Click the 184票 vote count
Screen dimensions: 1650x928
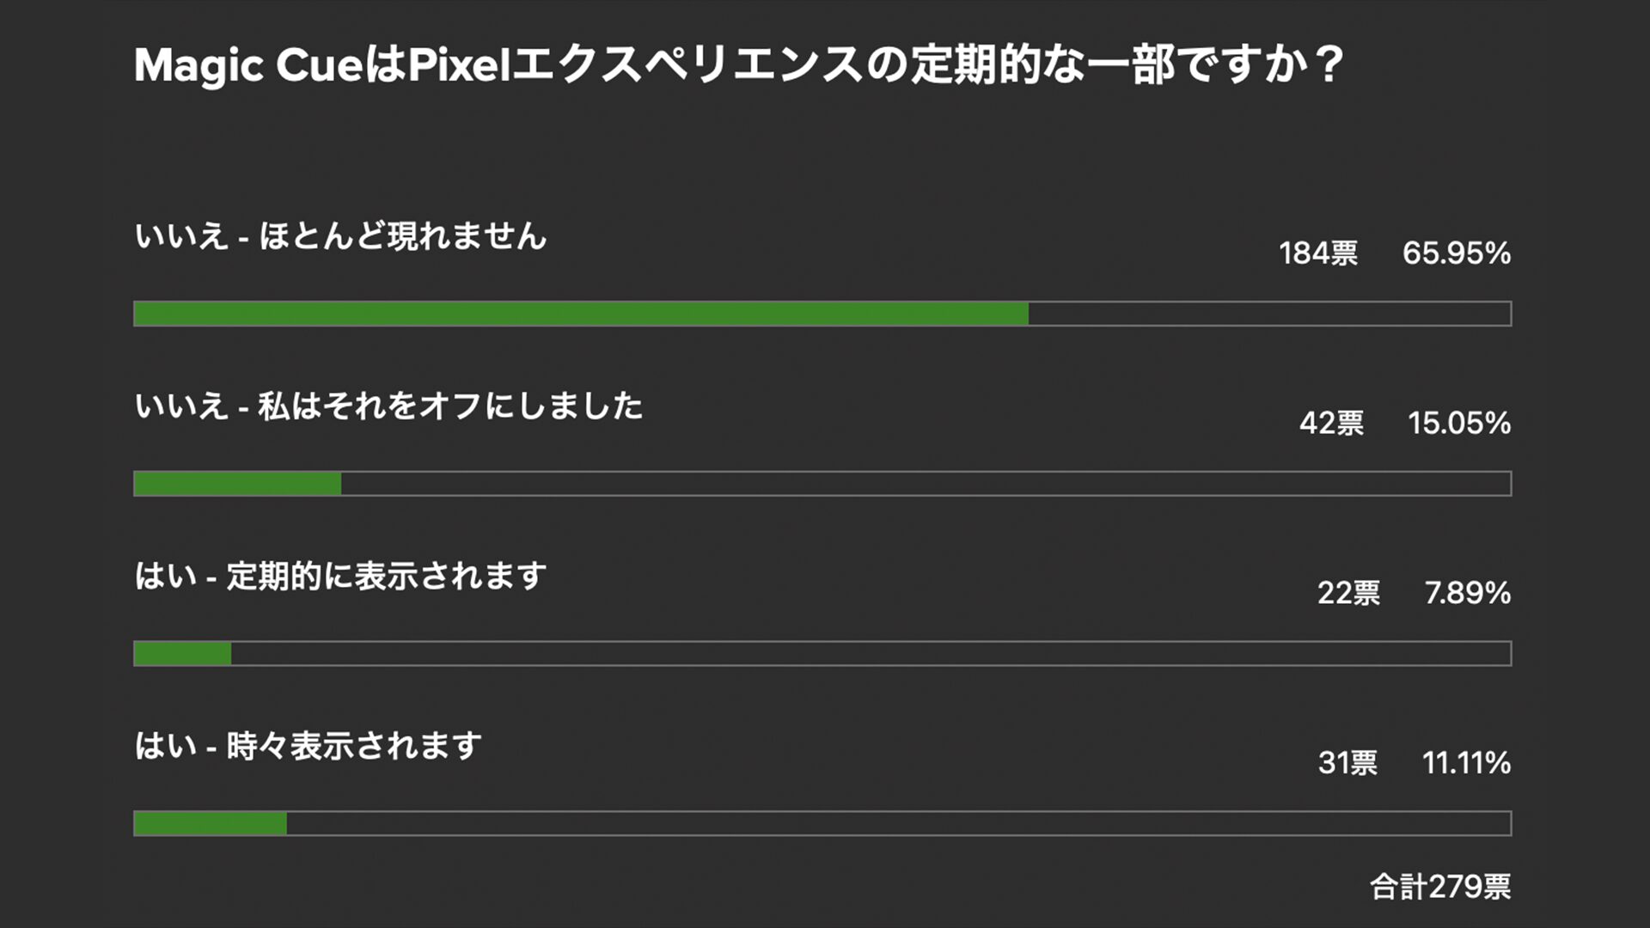(1317, 253)
